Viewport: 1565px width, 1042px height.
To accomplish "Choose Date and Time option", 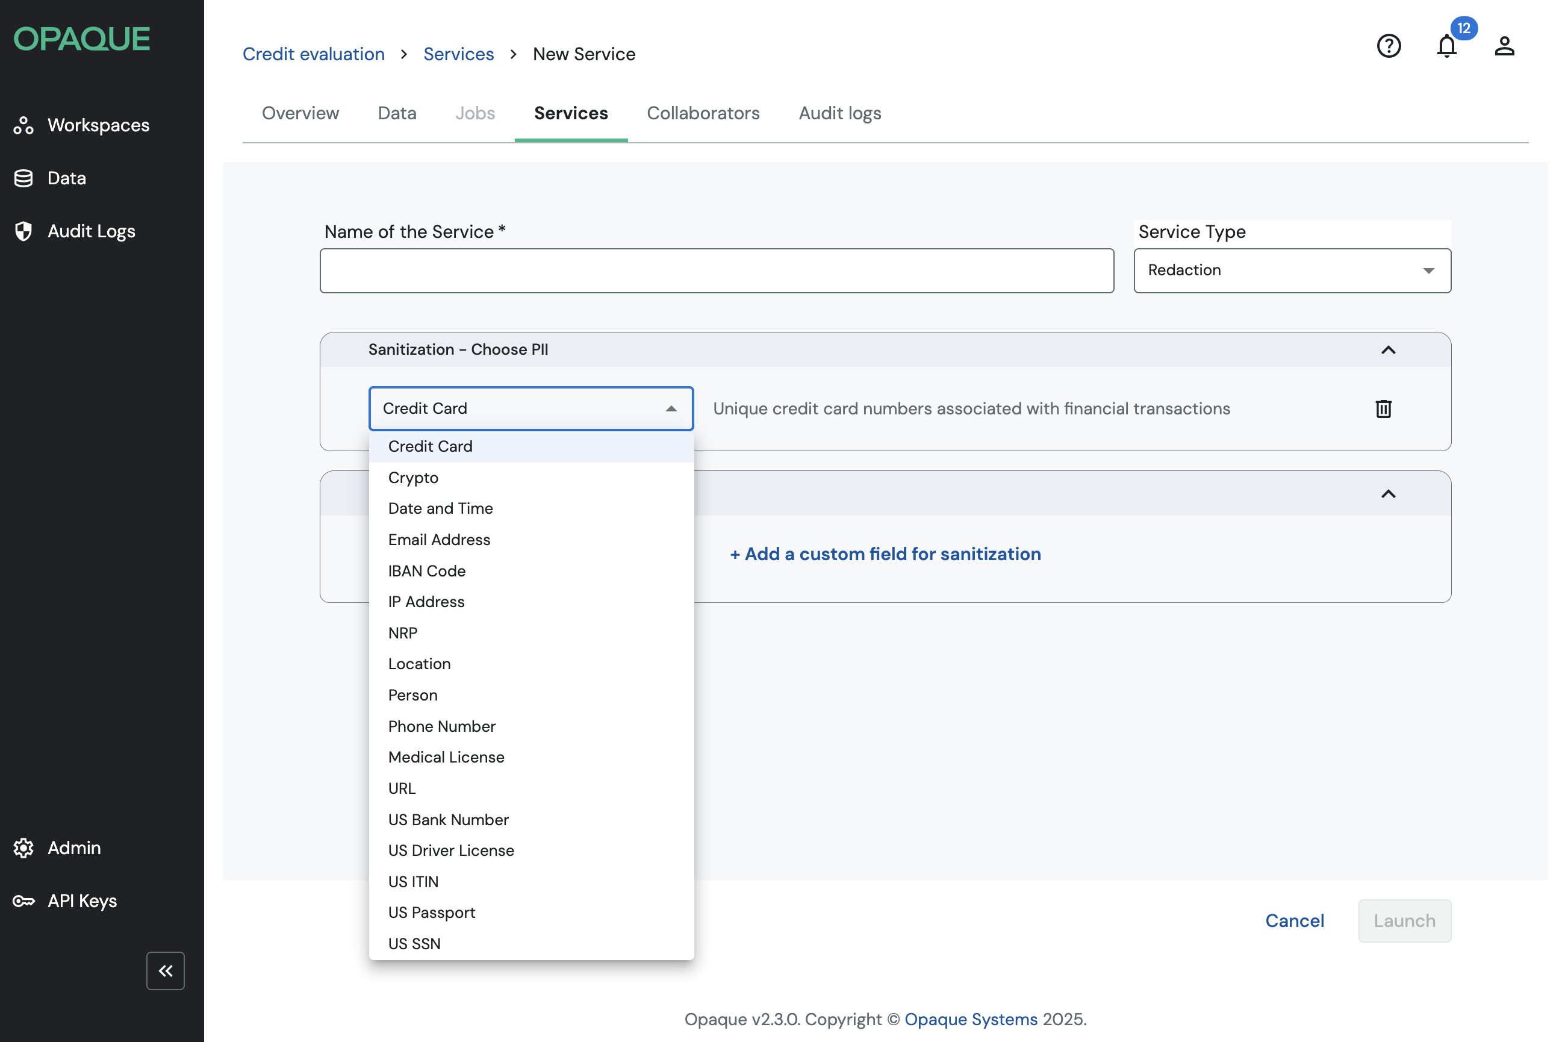I will tap(532, 508).
